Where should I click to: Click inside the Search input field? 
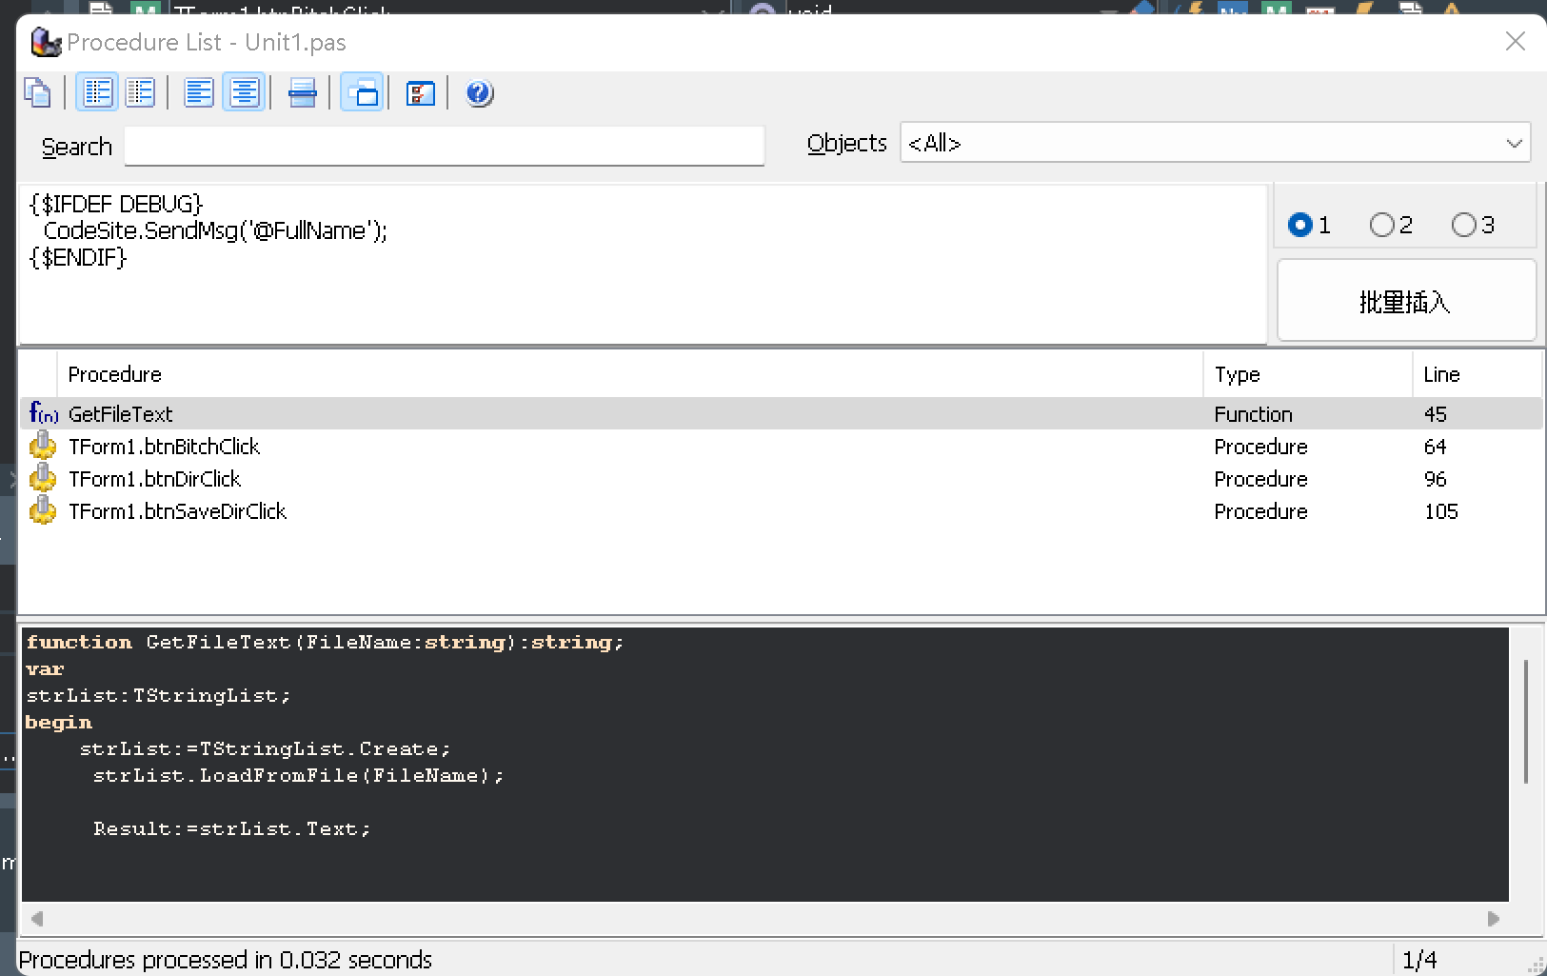[444, 147]
